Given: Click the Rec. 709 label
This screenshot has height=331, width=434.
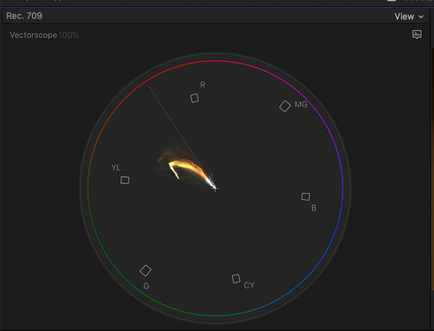Looking at the screenshot, I should pyautogui.click(x=24, y=16).
